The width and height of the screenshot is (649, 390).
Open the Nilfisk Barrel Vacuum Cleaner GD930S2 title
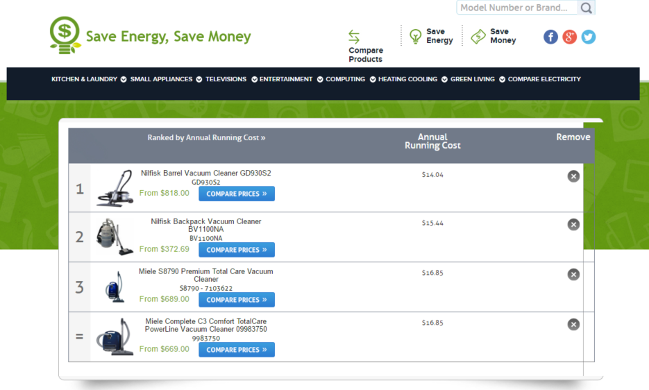click(x=206, y=173)
